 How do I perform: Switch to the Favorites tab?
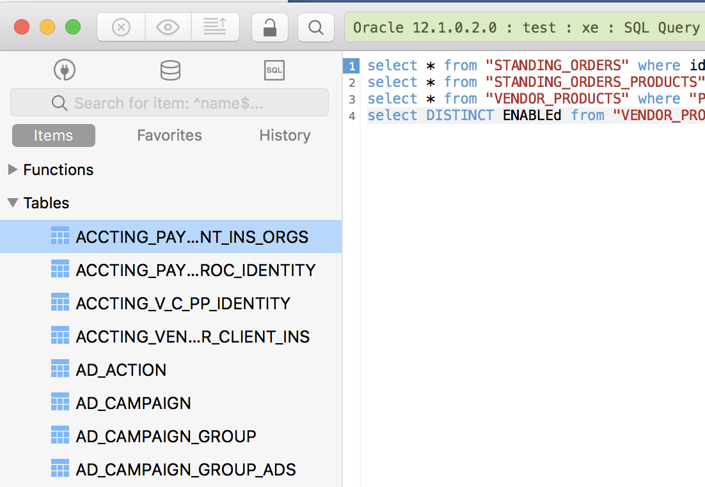click(x=169, y=135)
